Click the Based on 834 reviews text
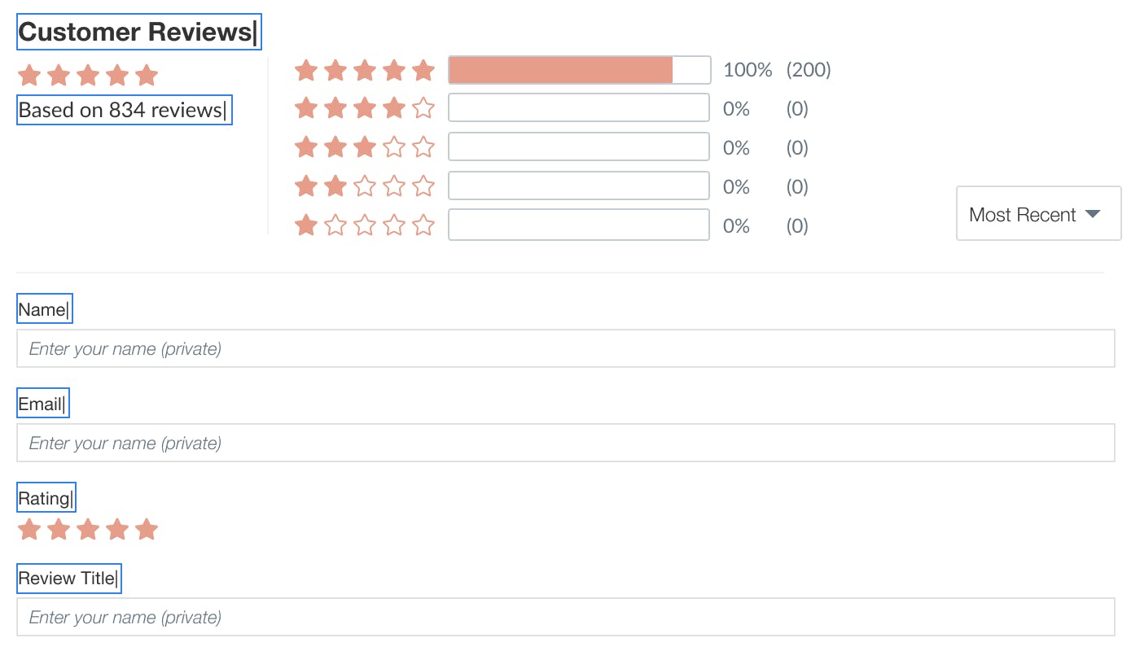Screen dimensions: 1140x651 (122, 110)
